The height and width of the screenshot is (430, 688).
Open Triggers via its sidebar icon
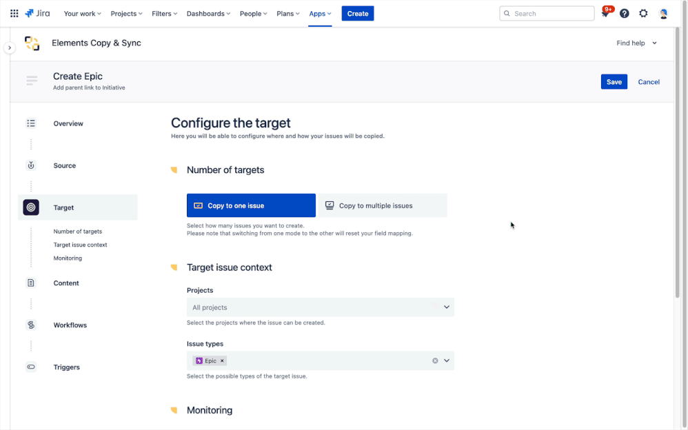(x=31, y=367)
